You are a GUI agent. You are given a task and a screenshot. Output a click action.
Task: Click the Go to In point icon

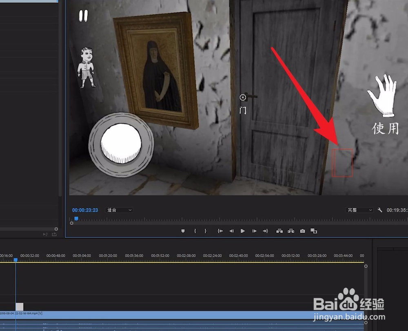pyautogui.click(x=220, y=231)
